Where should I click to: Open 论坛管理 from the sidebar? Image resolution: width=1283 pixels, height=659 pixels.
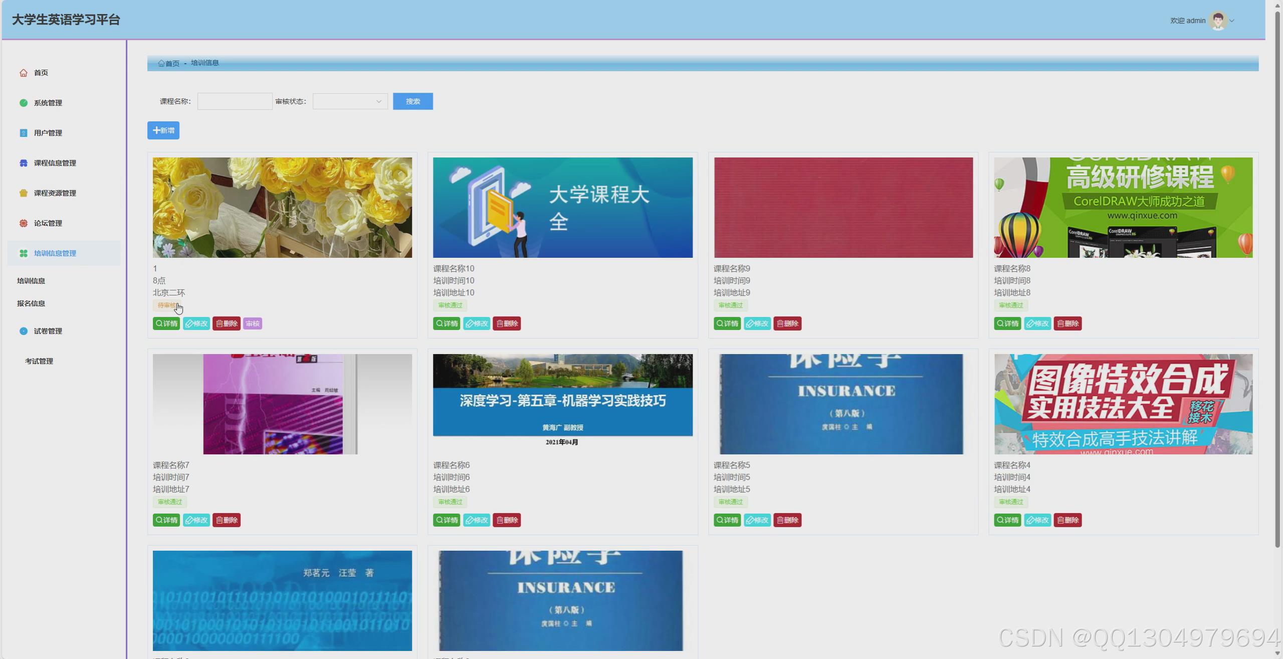tap(48, 223)
